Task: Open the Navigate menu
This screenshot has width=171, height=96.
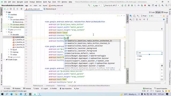Action: click(x=20, y=2)
